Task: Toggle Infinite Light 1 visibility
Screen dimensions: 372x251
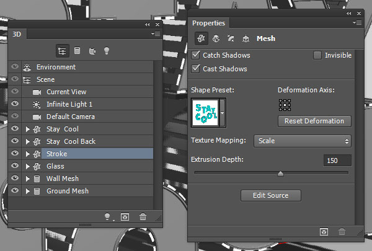Action: 15,103
